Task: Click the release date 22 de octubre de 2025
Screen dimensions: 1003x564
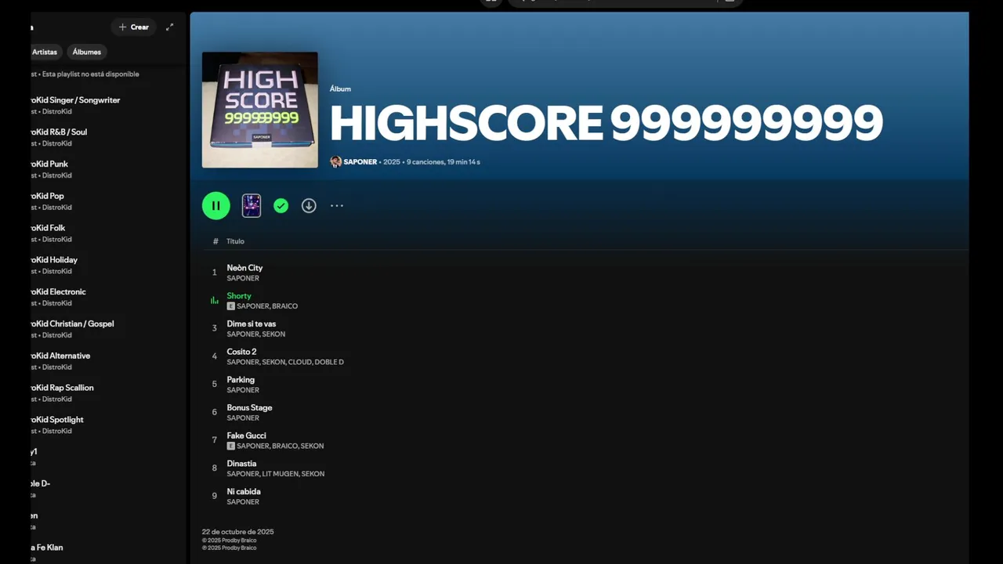Action: pyautogui.click(x=237, y=532)
